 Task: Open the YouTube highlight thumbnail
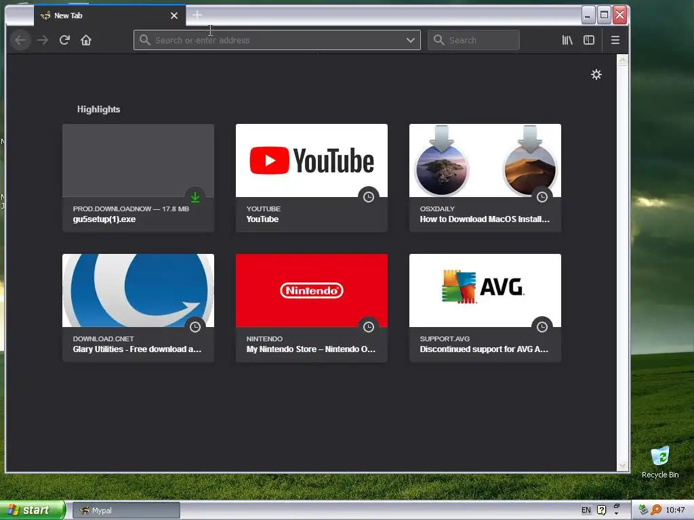coord(312,160)
